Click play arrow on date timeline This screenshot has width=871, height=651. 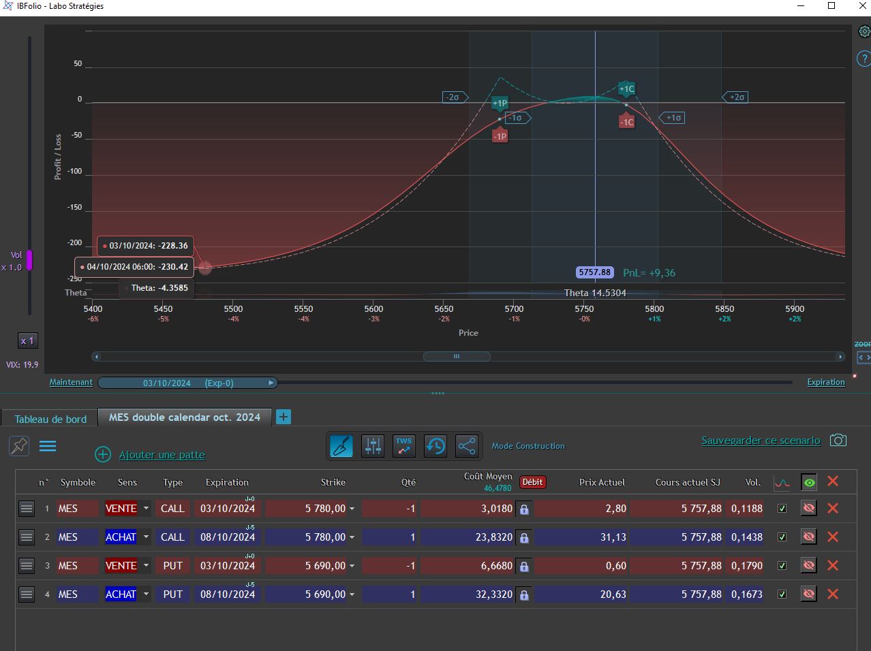coord(271,383)
